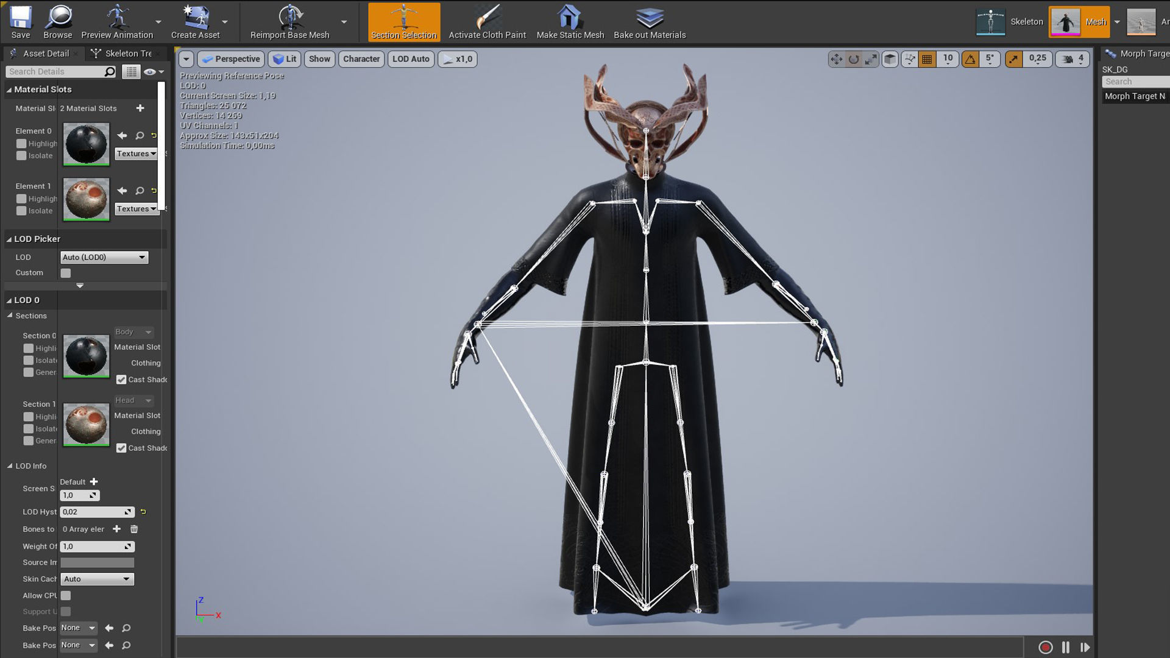Toggle grid snapping icon

927,59
